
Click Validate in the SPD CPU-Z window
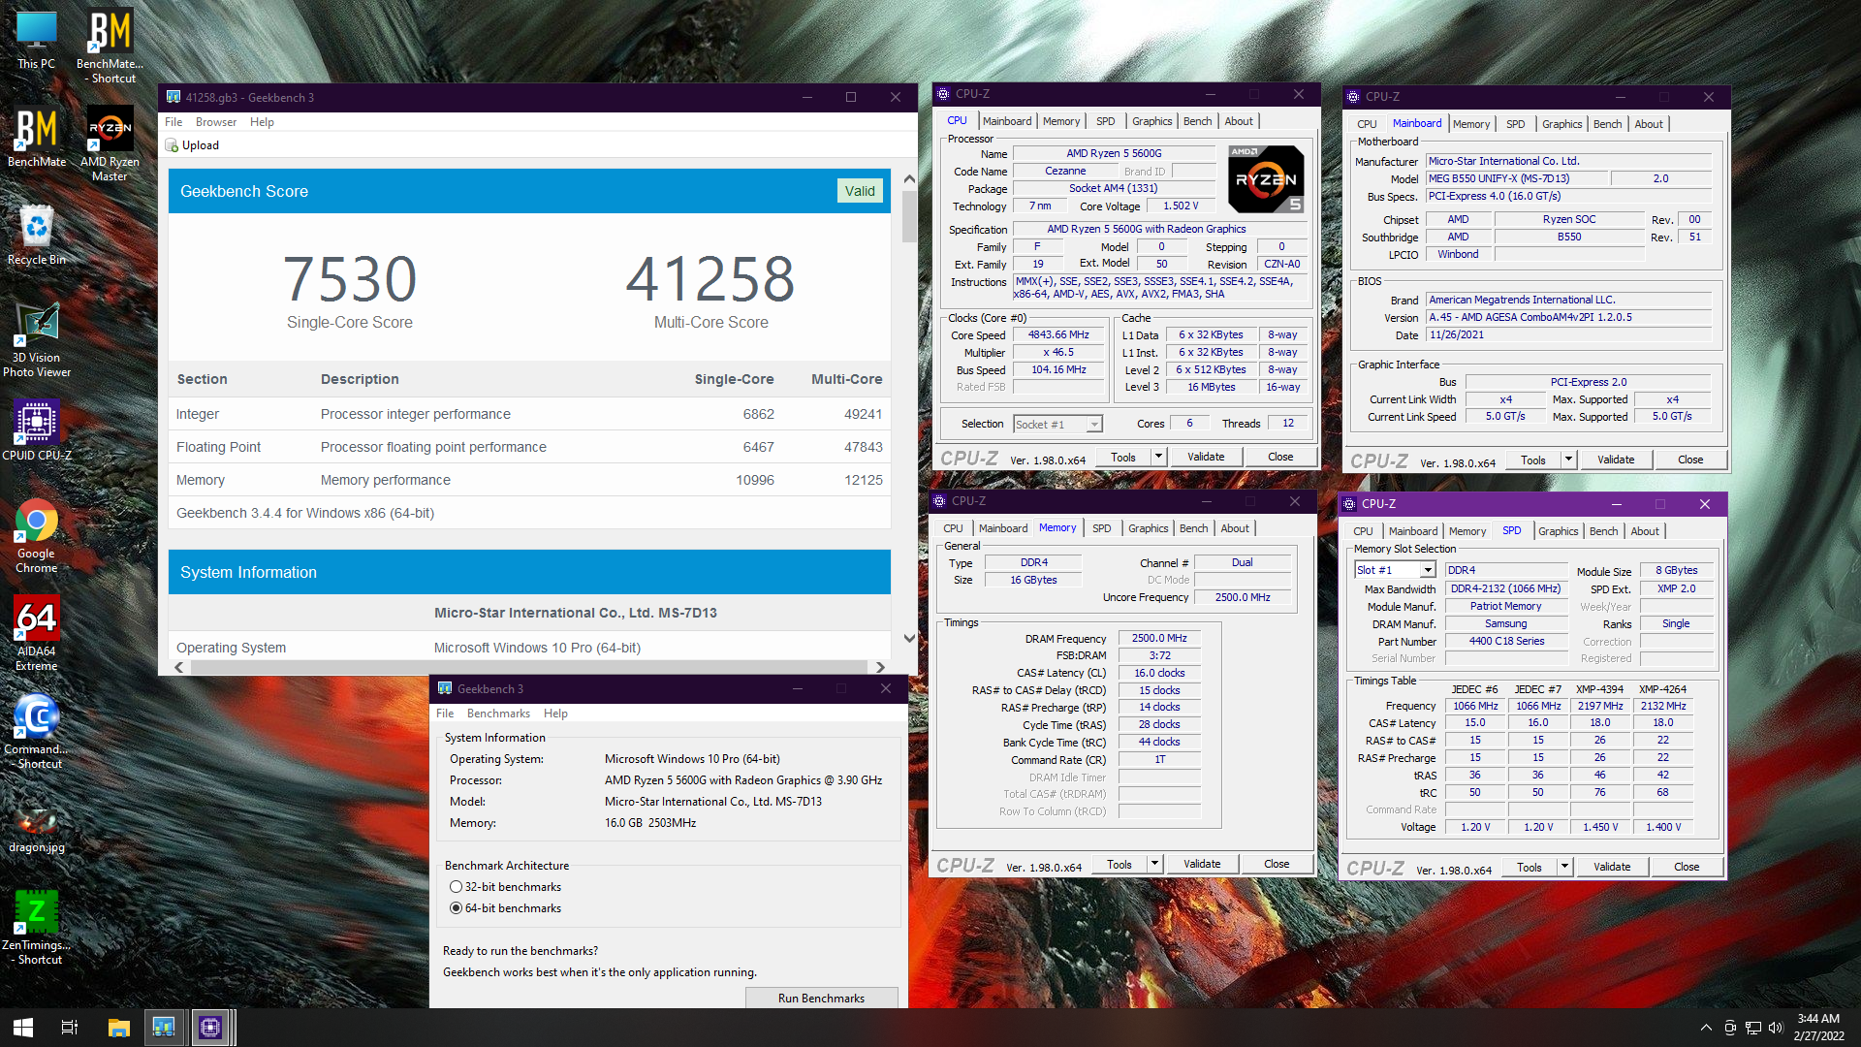[x=1611, y=867]
